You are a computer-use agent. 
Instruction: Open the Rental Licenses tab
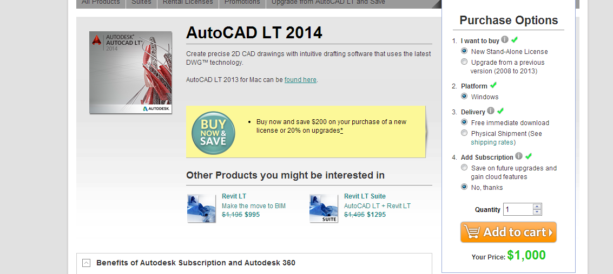188,3
